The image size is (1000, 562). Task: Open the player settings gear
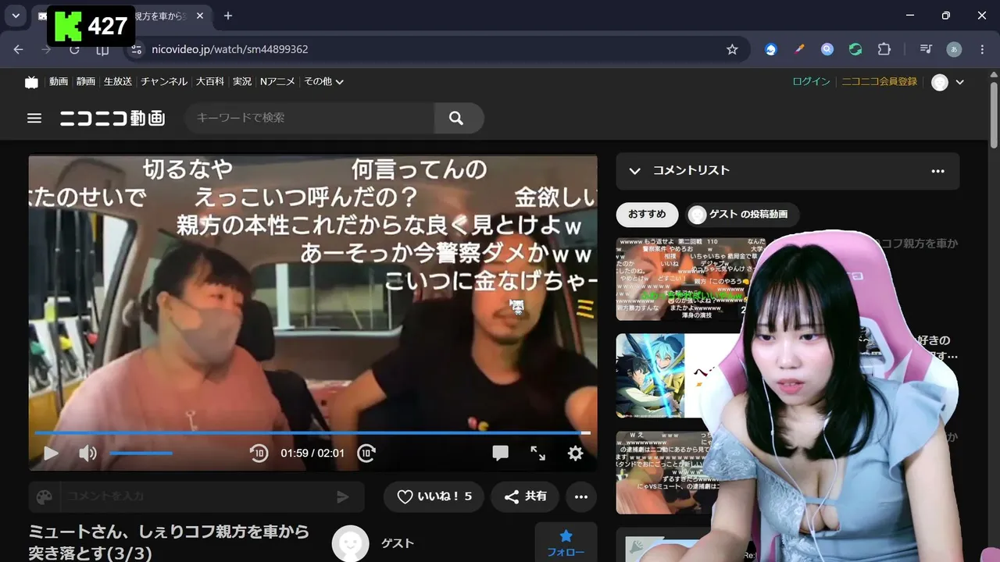(576, 454)
